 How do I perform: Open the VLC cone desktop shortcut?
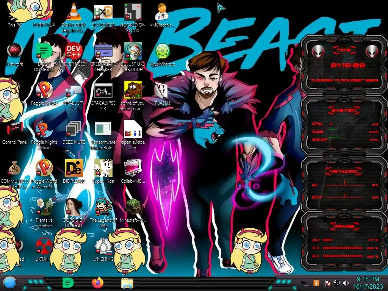coord(74,12)
